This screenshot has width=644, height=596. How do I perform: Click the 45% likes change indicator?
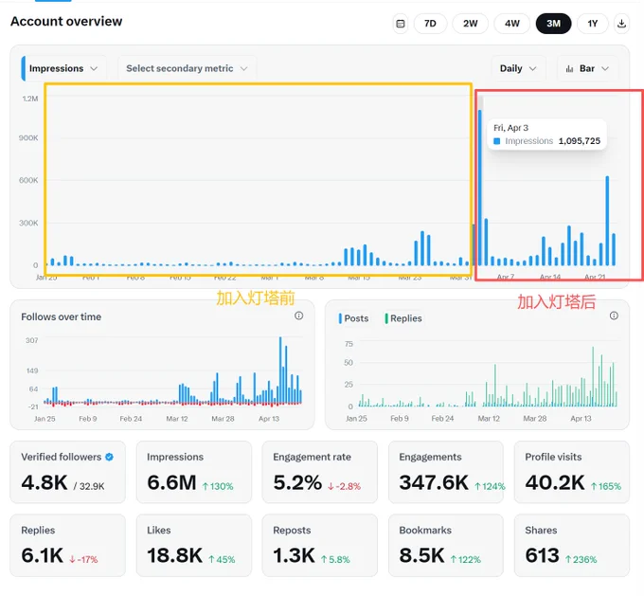(222, 559)
